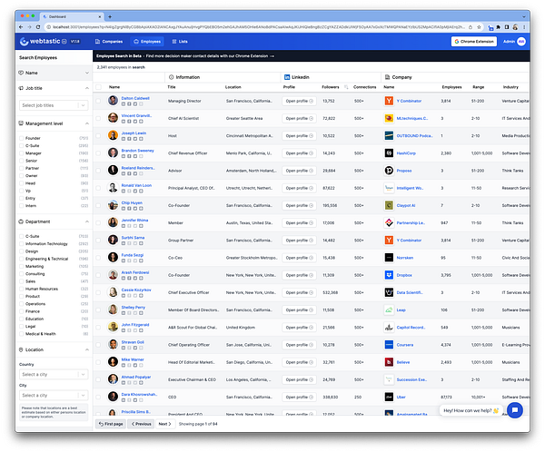This screenshot has height=452, width=545.
Task: Check the Marketing department filter
Action: pyautogui.click(x=22, y=266)
